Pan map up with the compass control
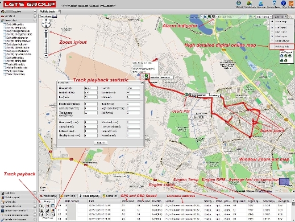Screen dimensions: 295x222 pos(46,20)
